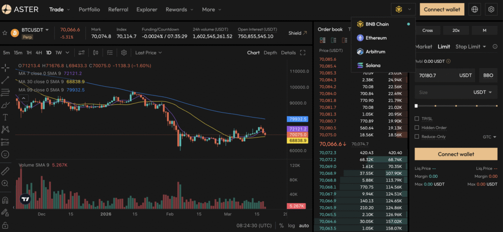Open the candlestick chart type icon
This screenshot has width=503, height=232.
(96, 52)
